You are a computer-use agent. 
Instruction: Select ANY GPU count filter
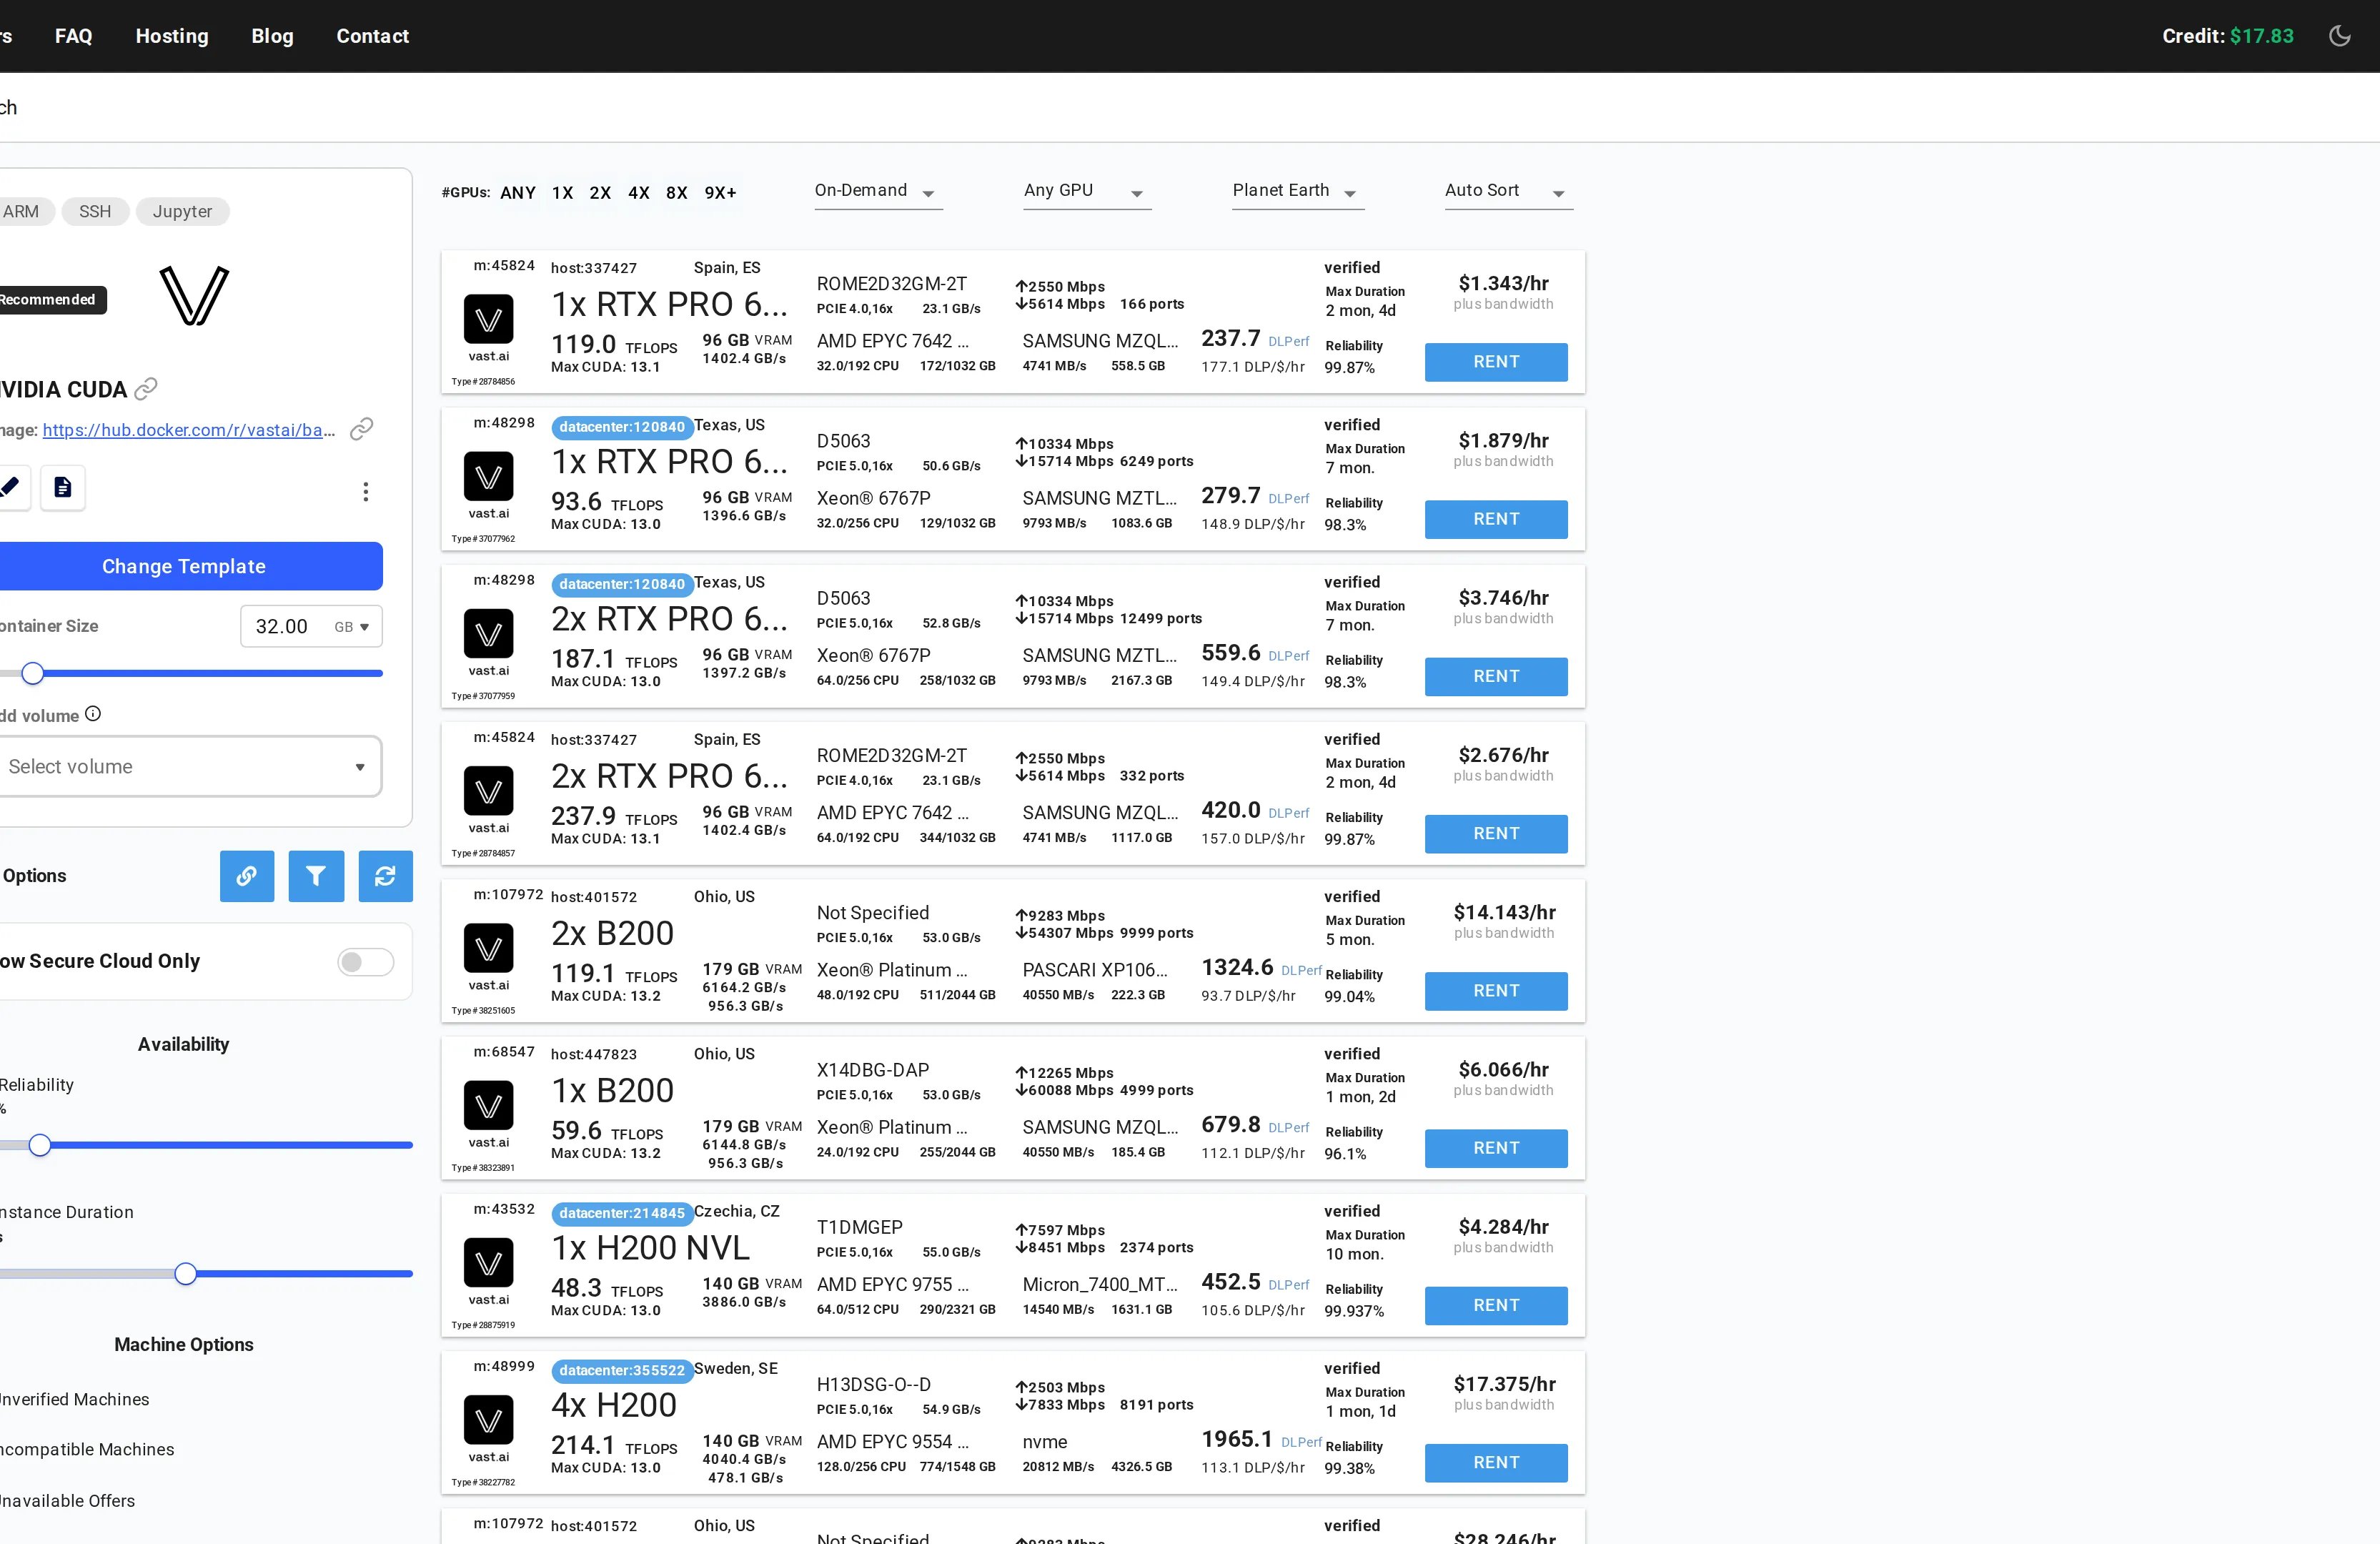click(518, 193)
